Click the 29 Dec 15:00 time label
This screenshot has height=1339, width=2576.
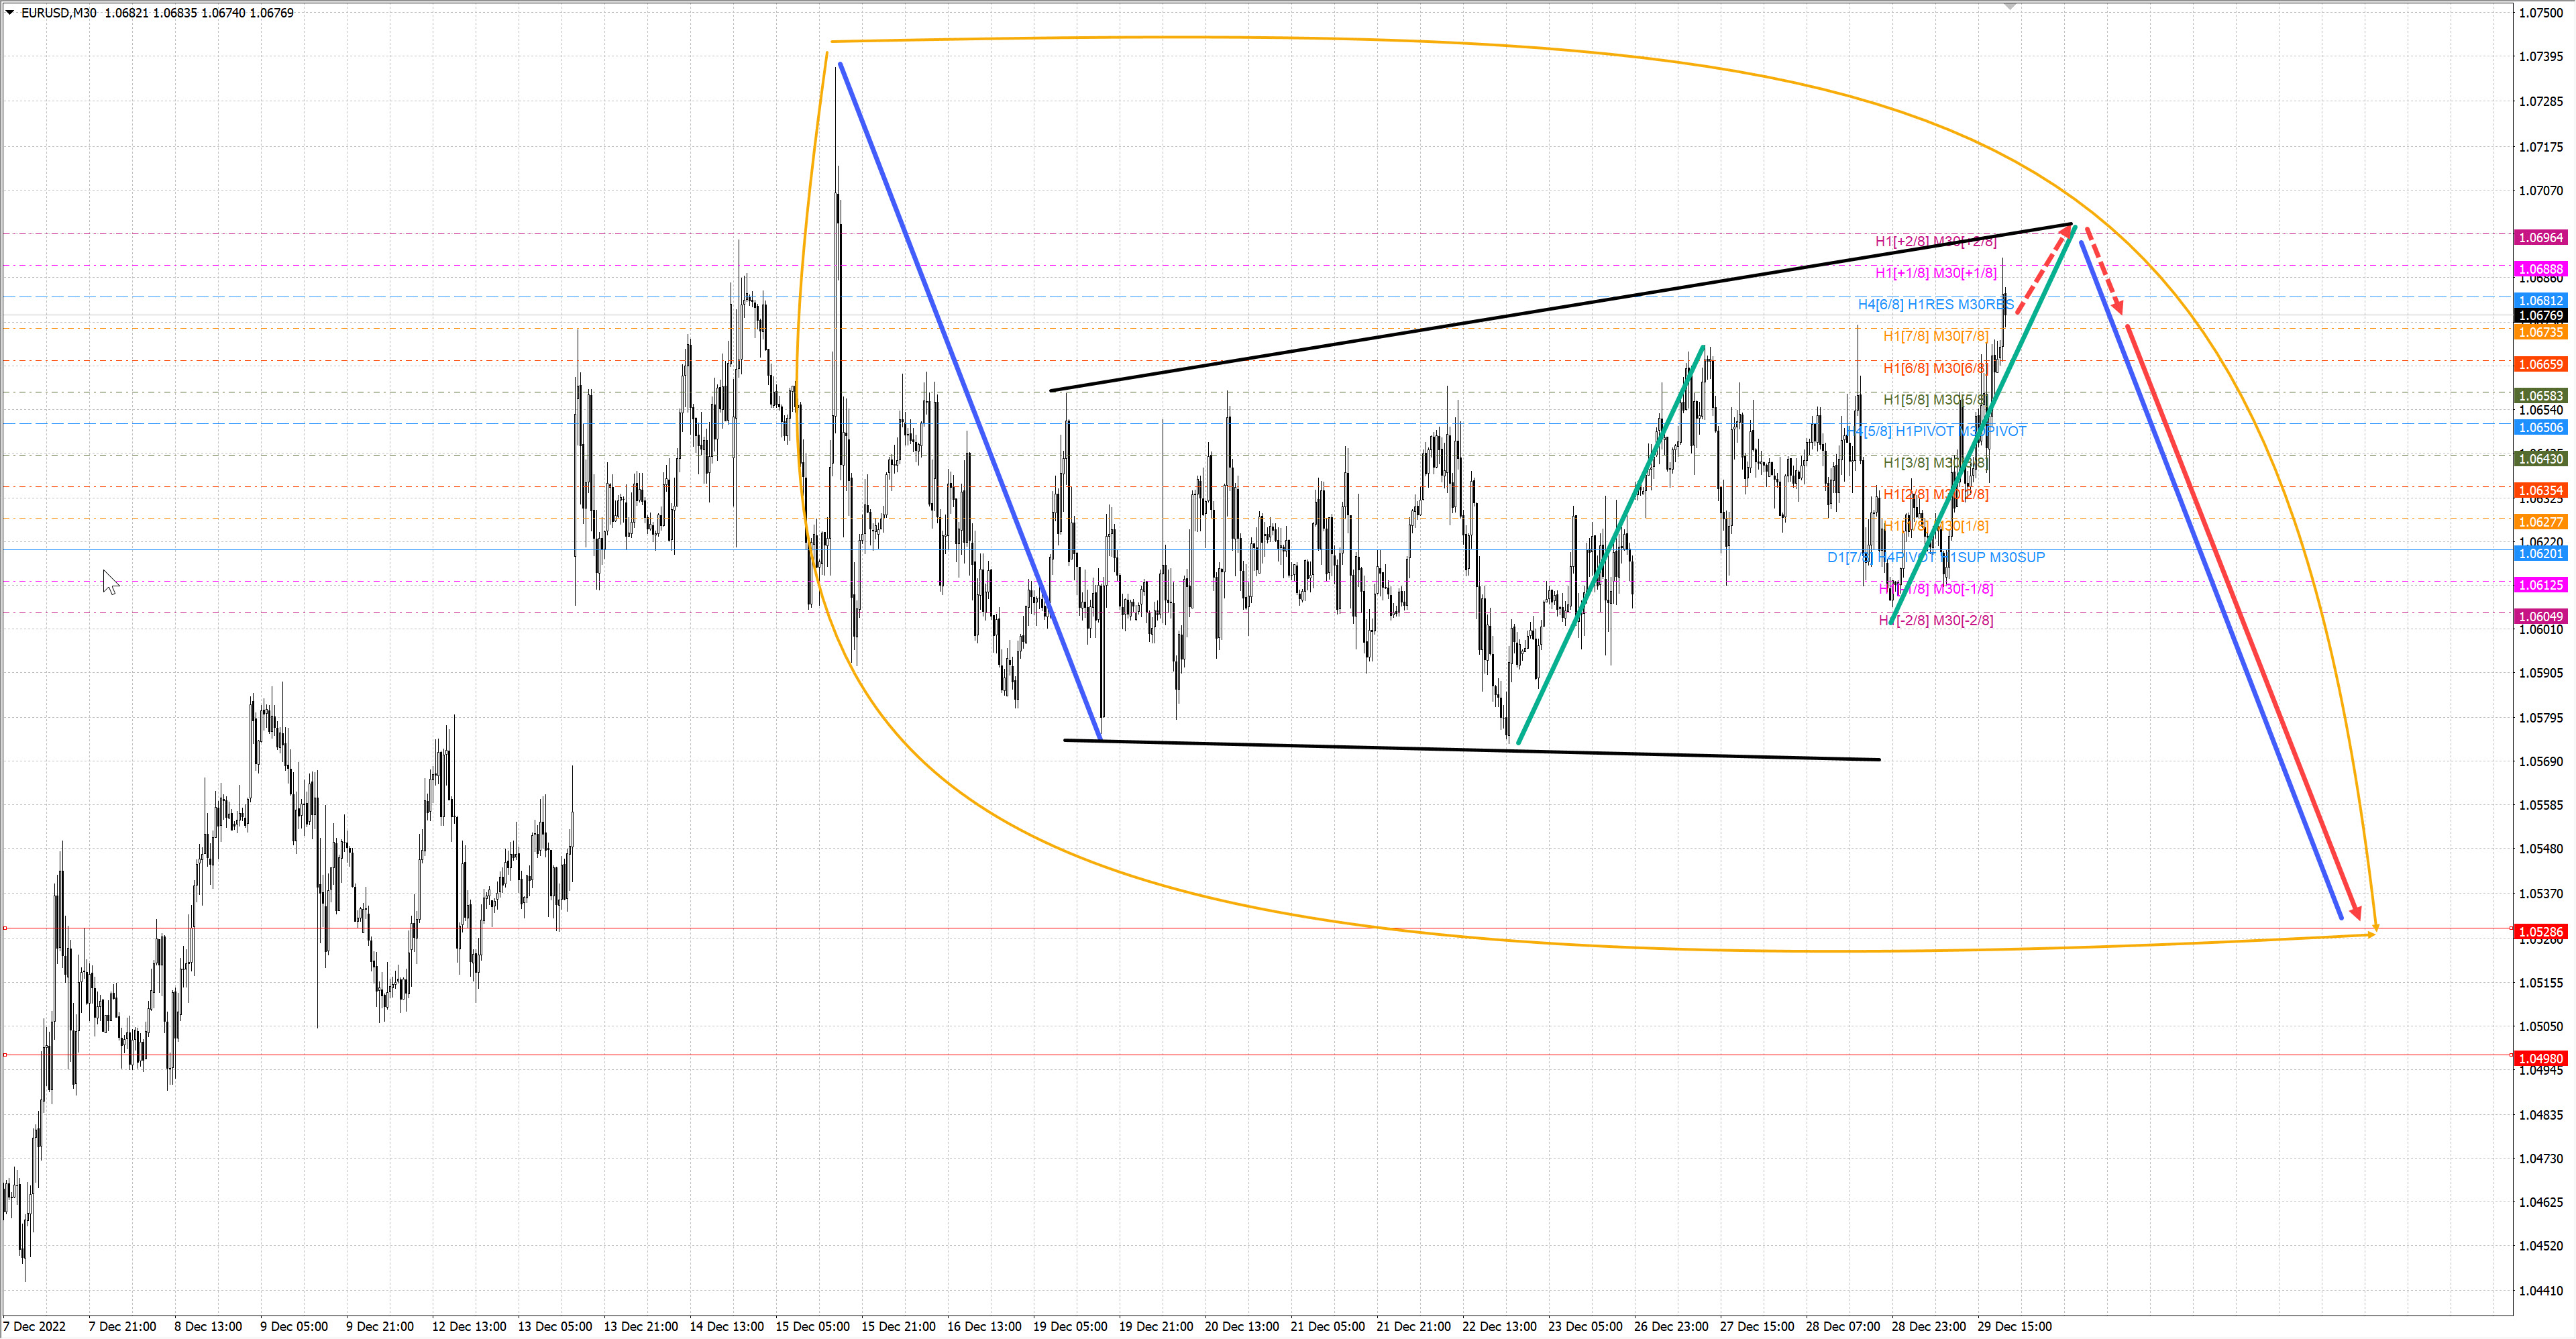(x=2014, y=1327)
